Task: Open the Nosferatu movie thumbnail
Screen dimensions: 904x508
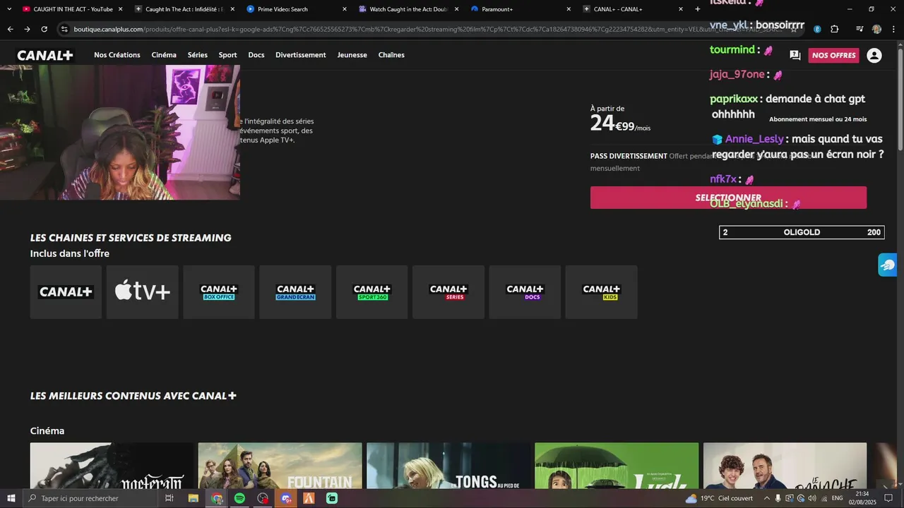Action: coord(112,466)
